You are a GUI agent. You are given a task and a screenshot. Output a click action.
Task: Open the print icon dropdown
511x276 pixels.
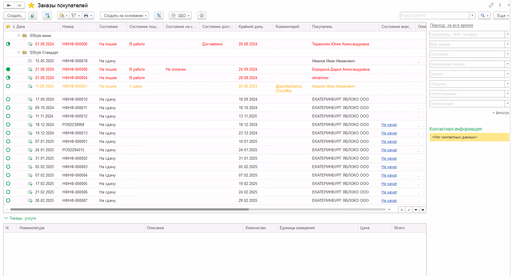tap(88, 16)
